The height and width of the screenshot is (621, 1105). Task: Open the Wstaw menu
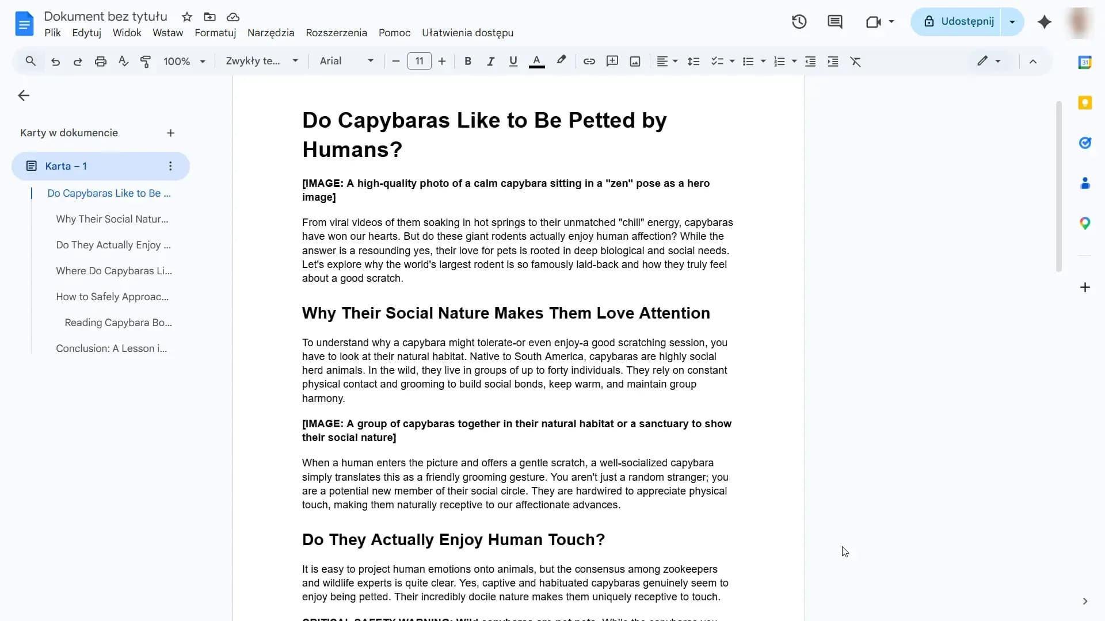(167, 33)
